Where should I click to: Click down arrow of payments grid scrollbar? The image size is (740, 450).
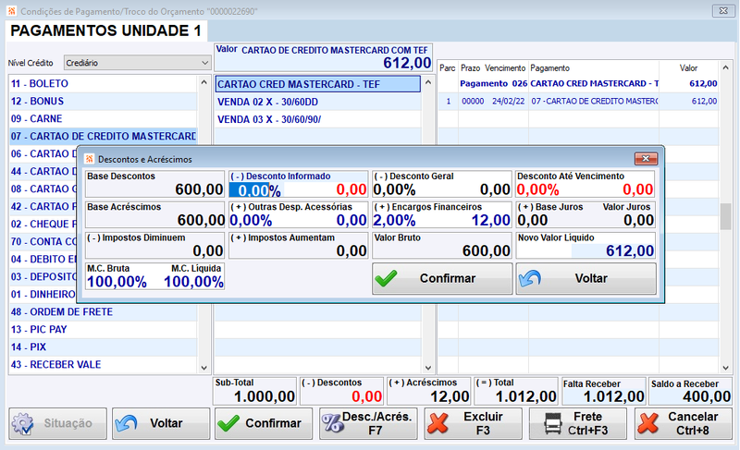pyautogui.click(x=725, y=368)
